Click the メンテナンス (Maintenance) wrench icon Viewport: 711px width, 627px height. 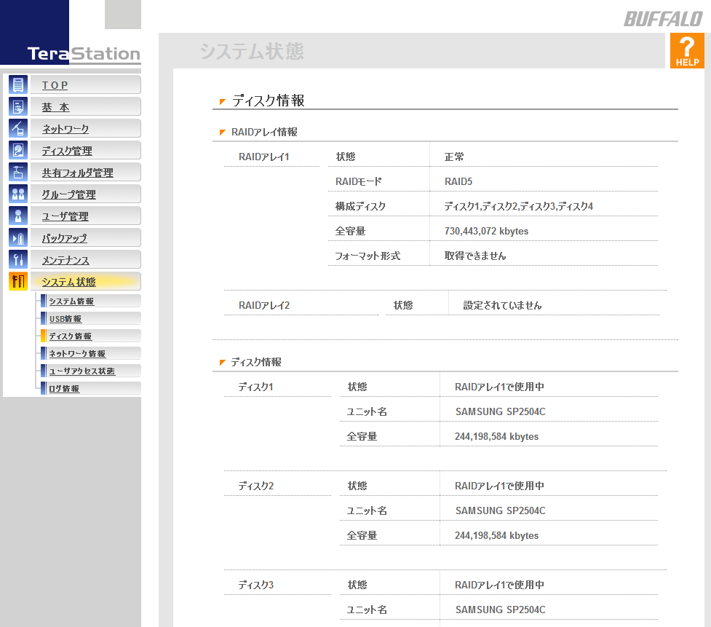pos(17,259)
